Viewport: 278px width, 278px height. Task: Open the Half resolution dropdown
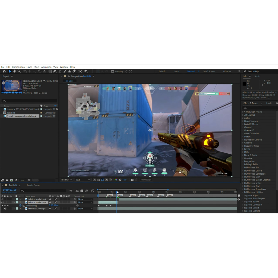click(x=83, y=180)
